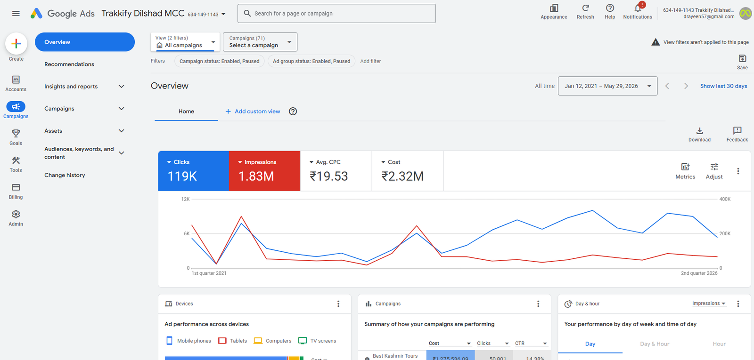Click Show last 30 days link
Viewport: 754px width, 360px height.
(x=723, y=86)
